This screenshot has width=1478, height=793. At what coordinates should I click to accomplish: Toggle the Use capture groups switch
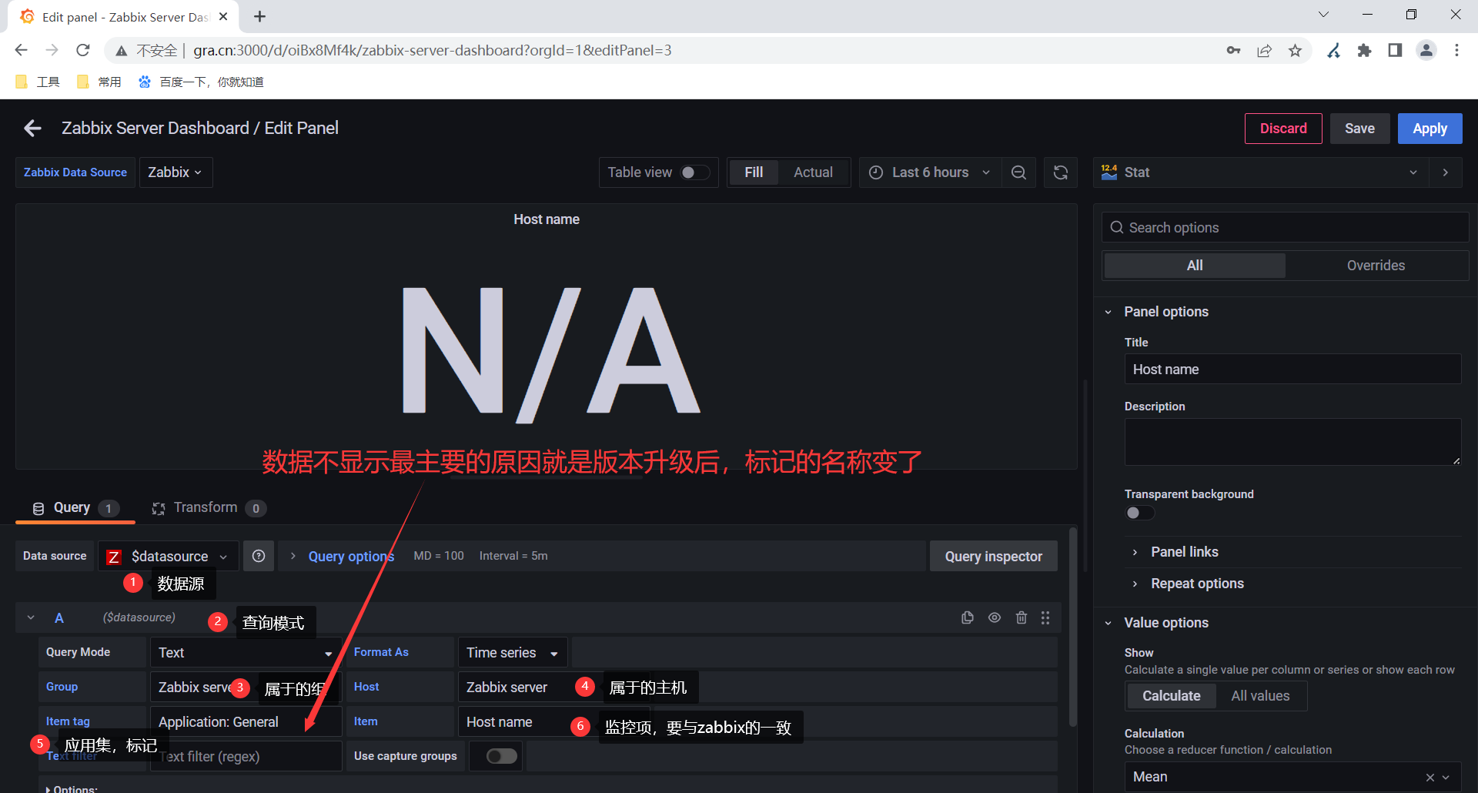pyautogui.click(x=502, y=756)
